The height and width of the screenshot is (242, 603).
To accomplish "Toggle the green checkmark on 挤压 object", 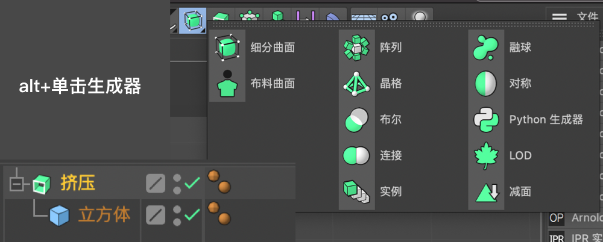I will 192,183.
